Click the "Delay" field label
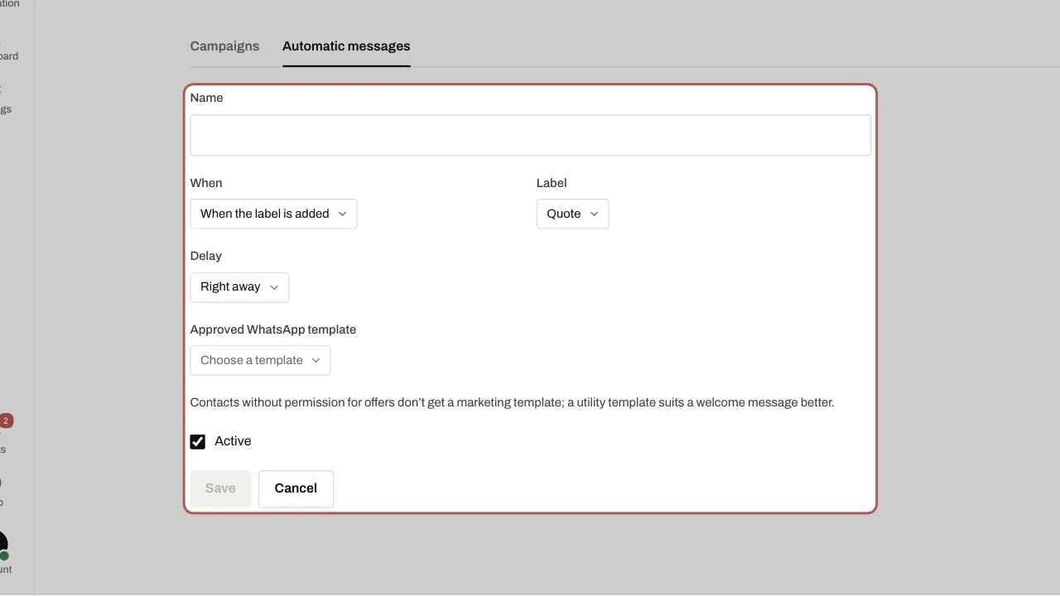The height and width of the screenshot is (596, 1060). 206,256
